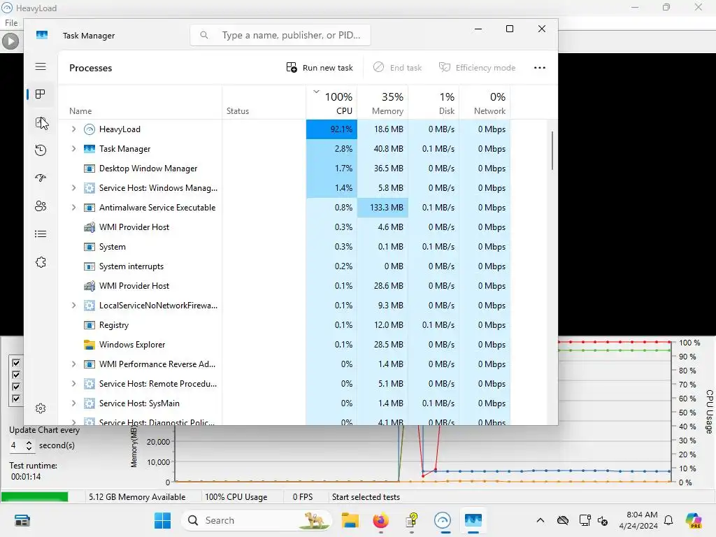Toggle the first HeavyLoad chart checkbox
716x537 pixels.
coord(16,363)
